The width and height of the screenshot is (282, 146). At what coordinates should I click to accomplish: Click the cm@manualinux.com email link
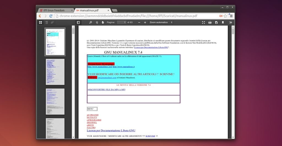coord(107,78)
